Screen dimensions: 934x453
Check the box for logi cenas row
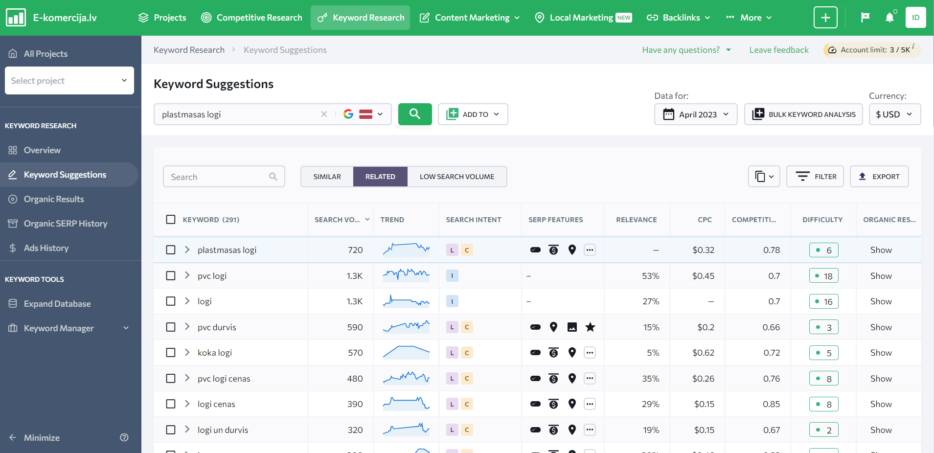(x=171, y=404)
